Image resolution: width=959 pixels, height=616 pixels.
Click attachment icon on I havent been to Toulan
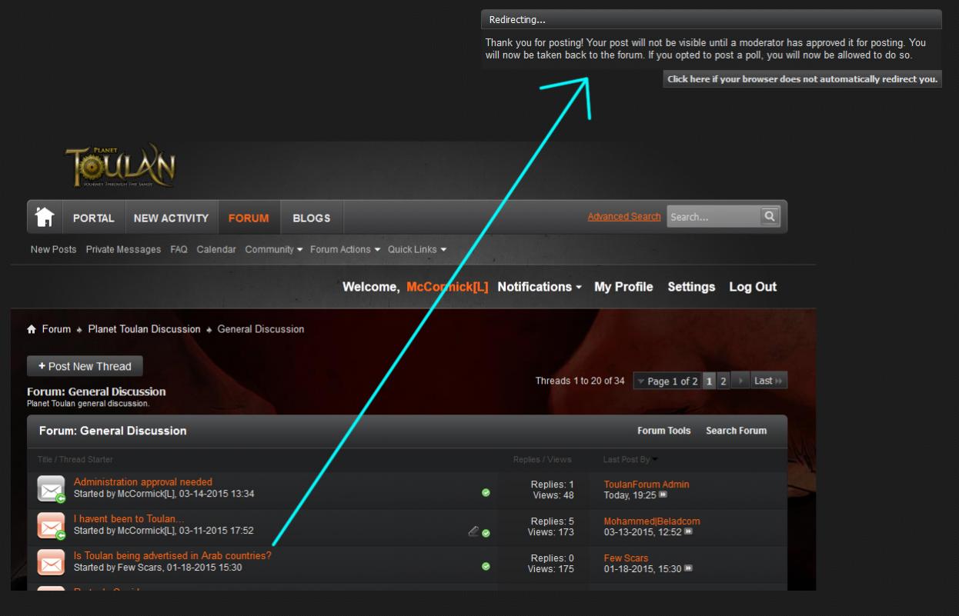473,531
